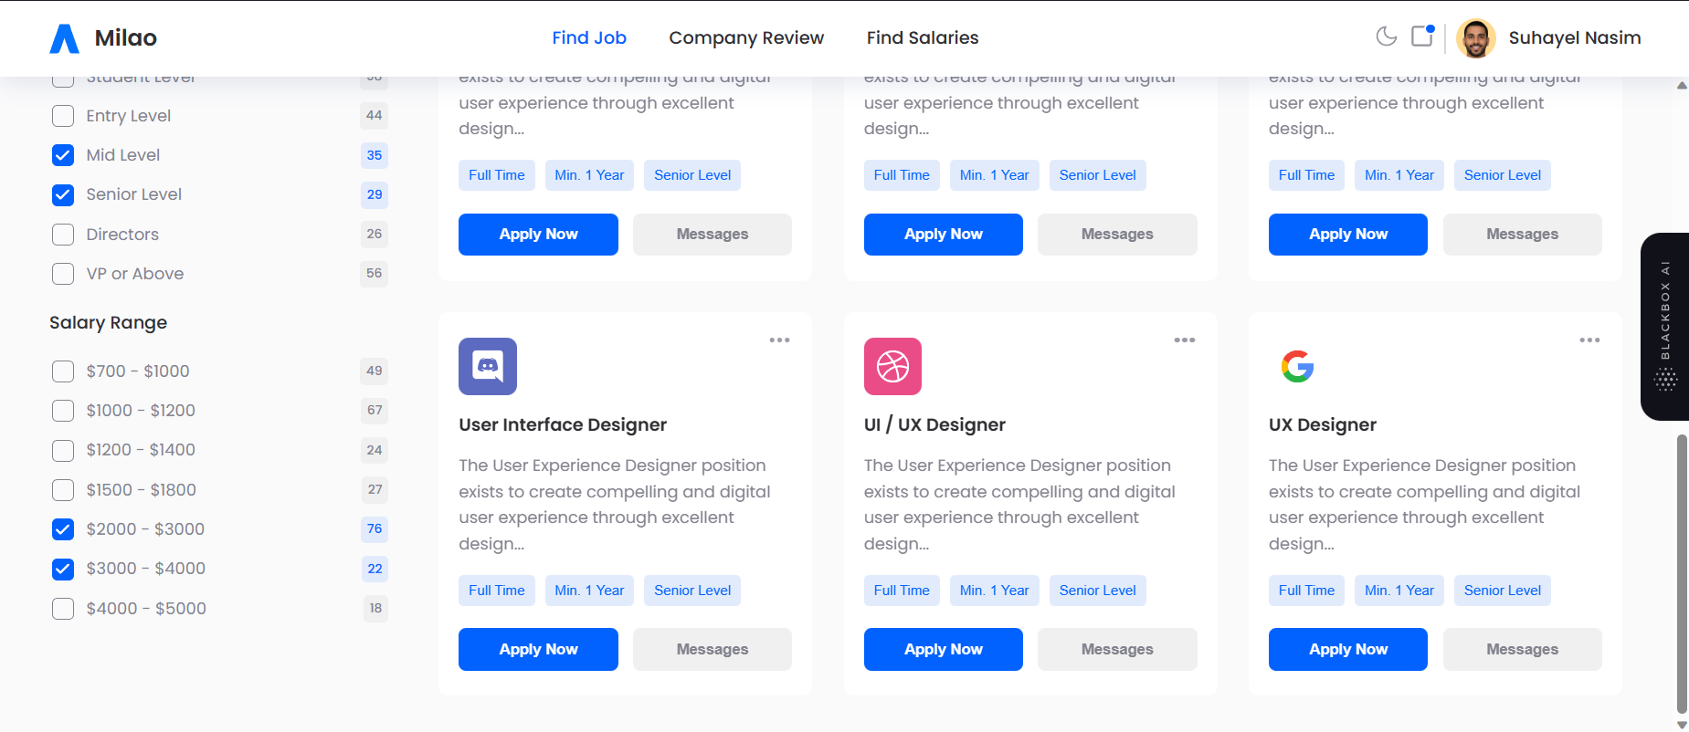The height and width of the screenshot is (732, 1689).
Task: Enable the Entry Level filter checkbox
Action: tap(62, 116)
